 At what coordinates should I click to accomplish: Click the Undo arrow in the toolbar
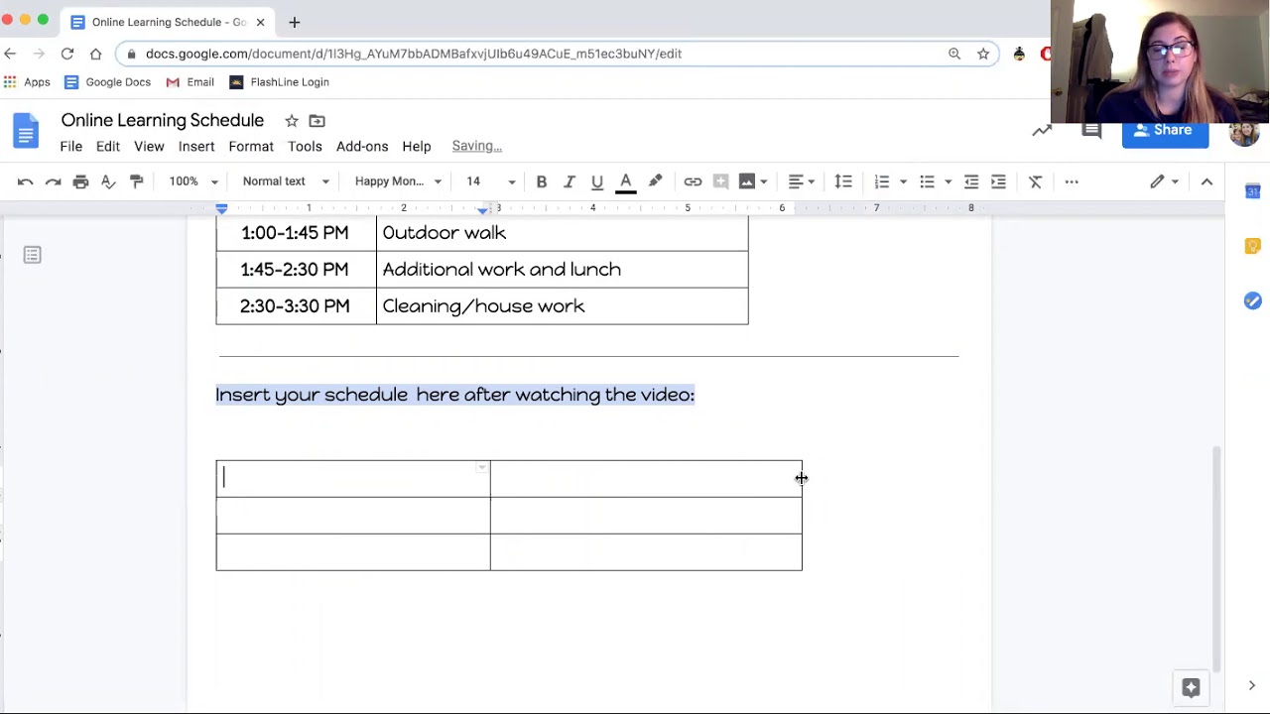pos(26,181)
